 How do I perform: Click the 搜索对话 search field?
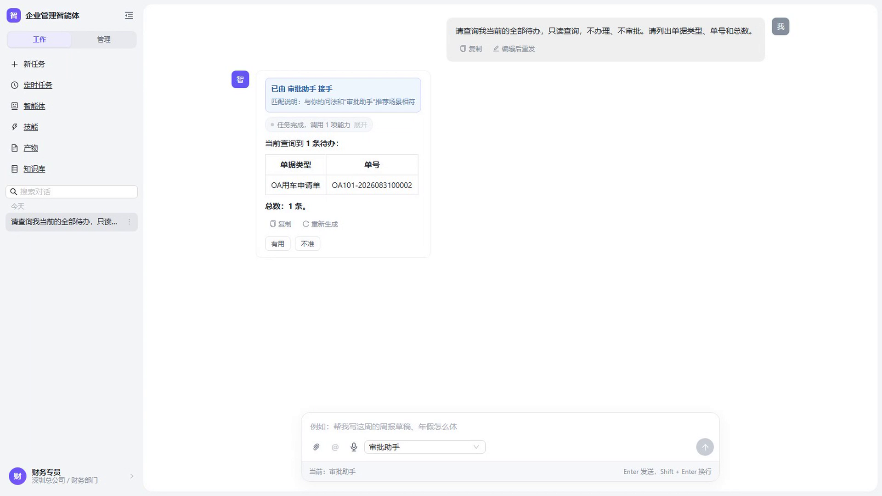point(72,192)
